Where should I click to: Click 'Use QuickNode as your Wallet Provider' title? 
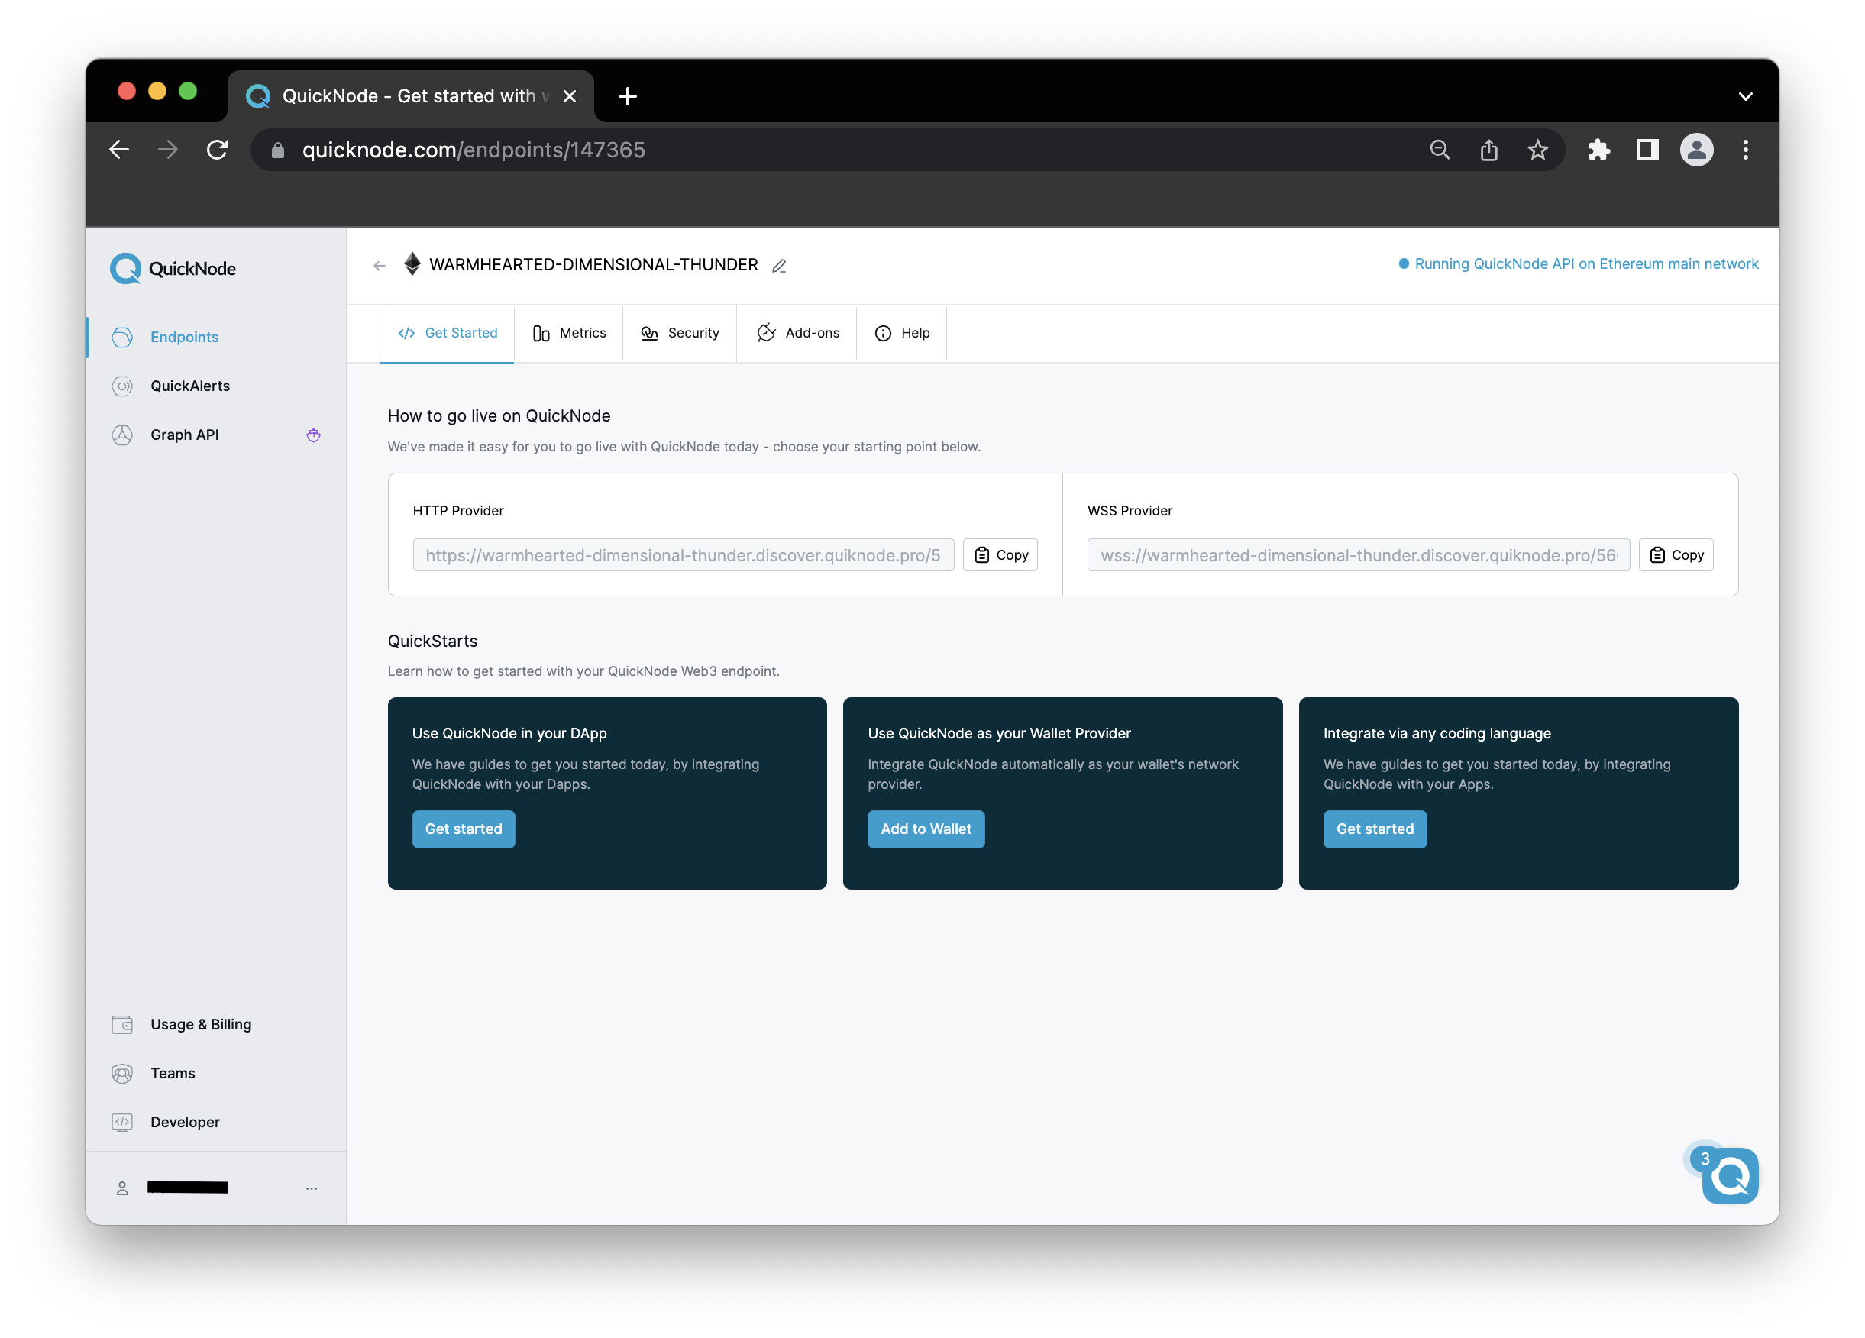tap(999, 734)
